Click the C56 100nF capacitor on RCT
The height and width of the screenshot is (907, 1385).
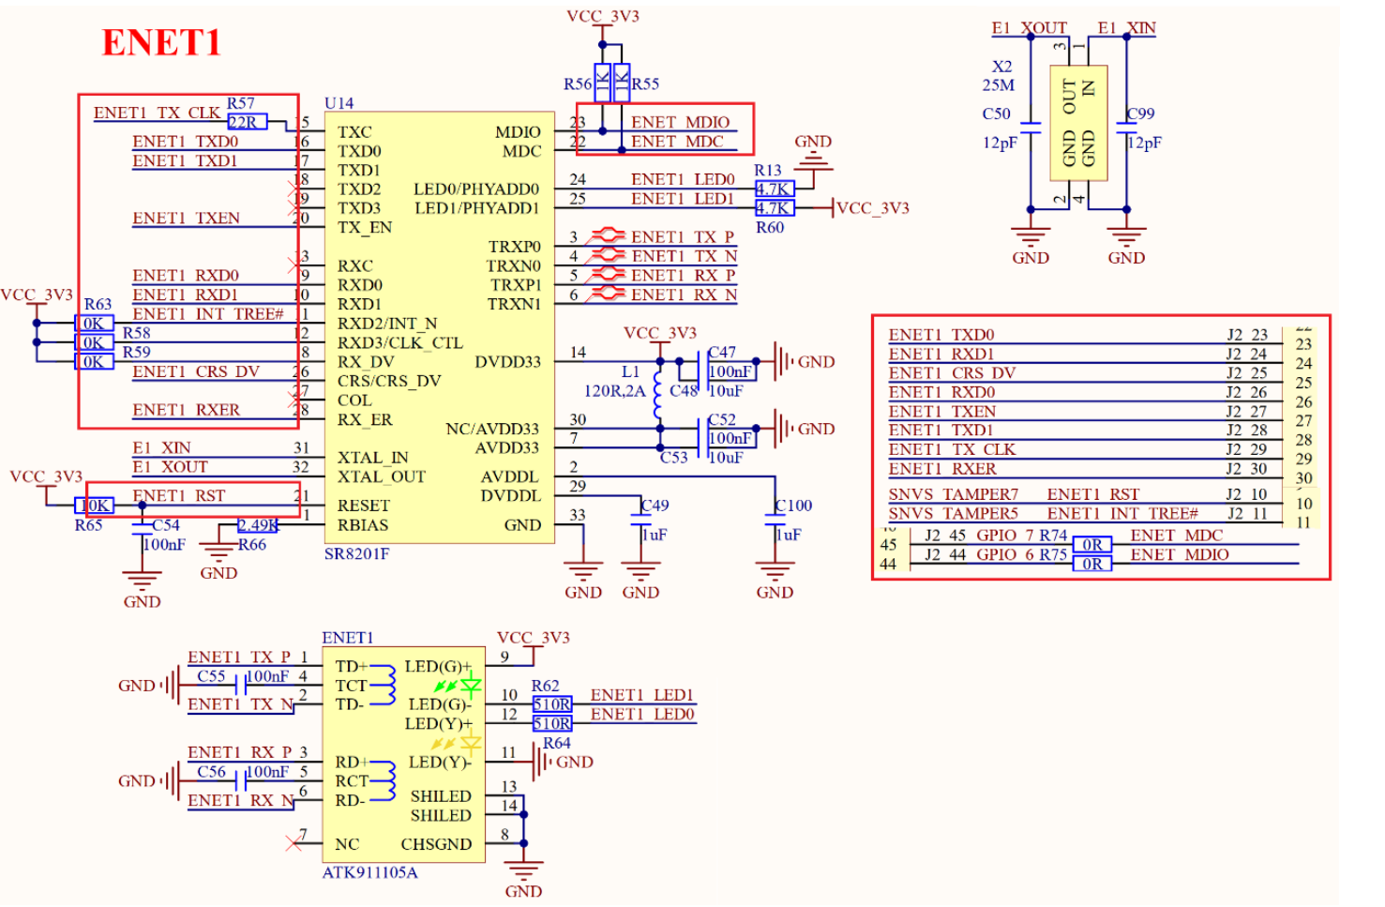tap(241, 781)
